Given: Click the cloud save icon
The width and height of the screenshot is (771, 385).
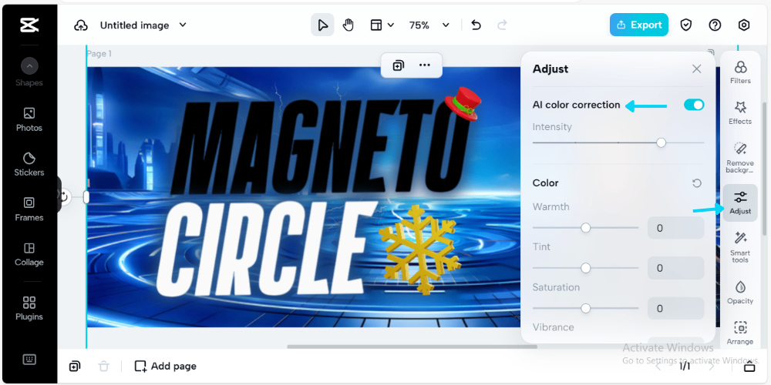Looking at the screenshot, I should point(81,25).
